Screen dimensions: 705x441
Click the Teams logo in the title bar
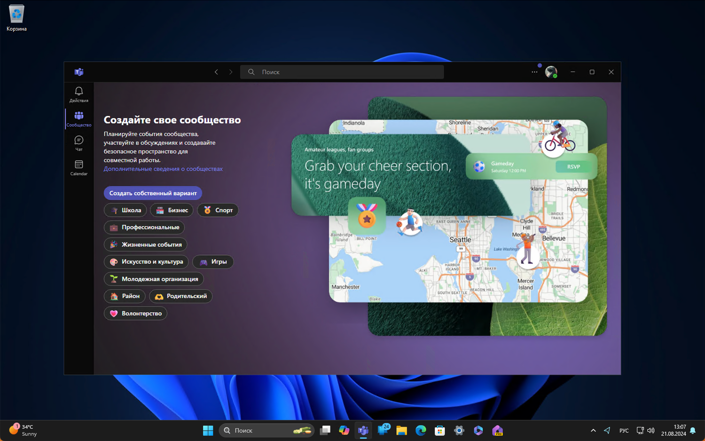[79, 72]
